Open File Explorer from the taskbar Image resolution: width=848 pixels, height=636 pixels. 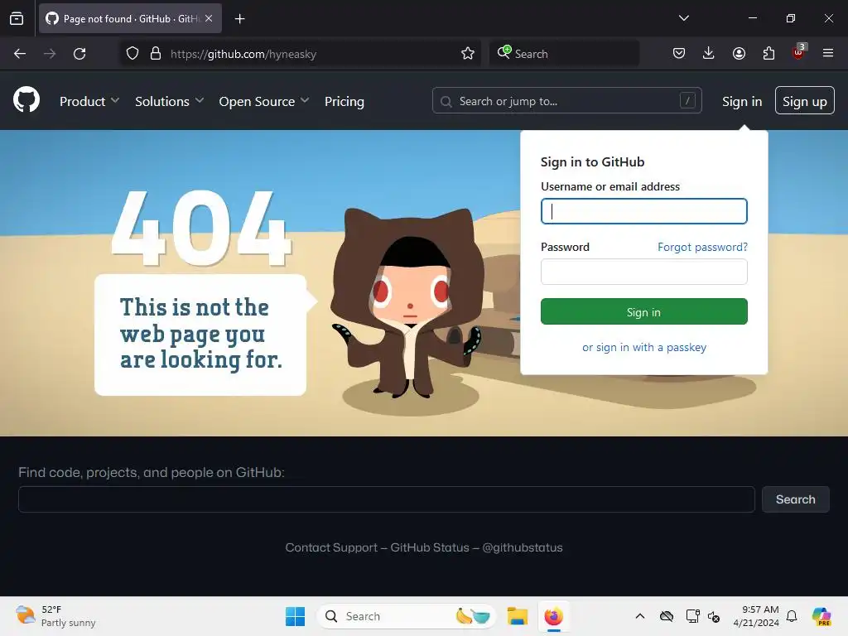coord(517,616)
